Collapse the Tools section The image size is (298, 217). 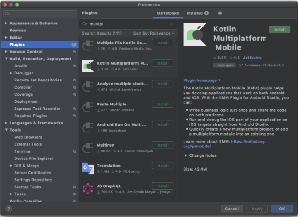click(6, 130)
